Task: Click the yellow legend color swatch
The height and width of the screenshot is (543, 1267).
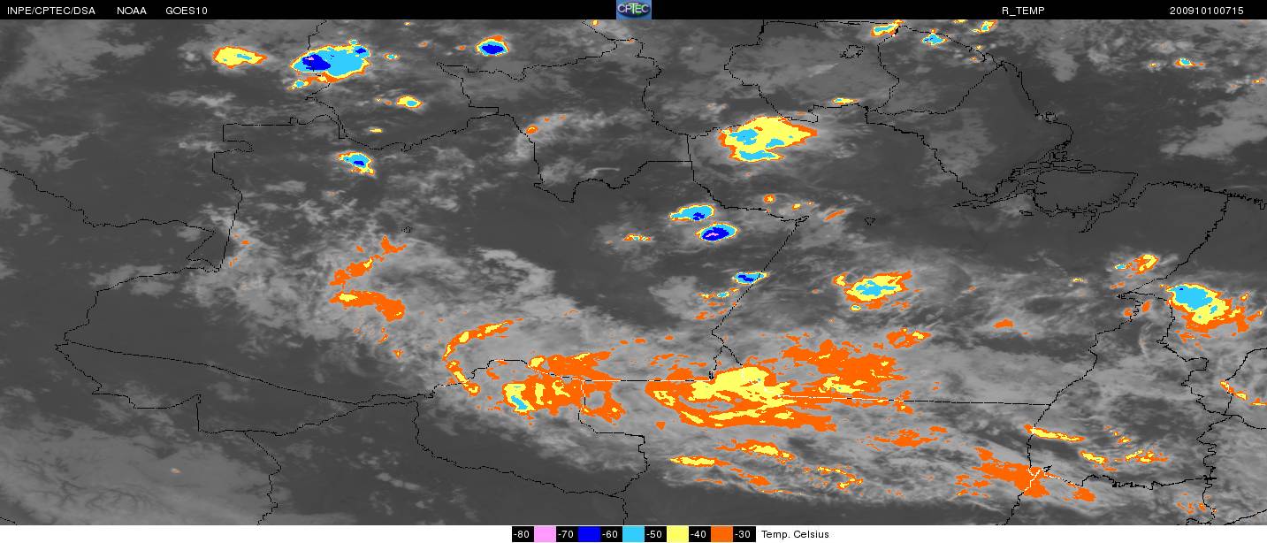Action: click(677, 534)
